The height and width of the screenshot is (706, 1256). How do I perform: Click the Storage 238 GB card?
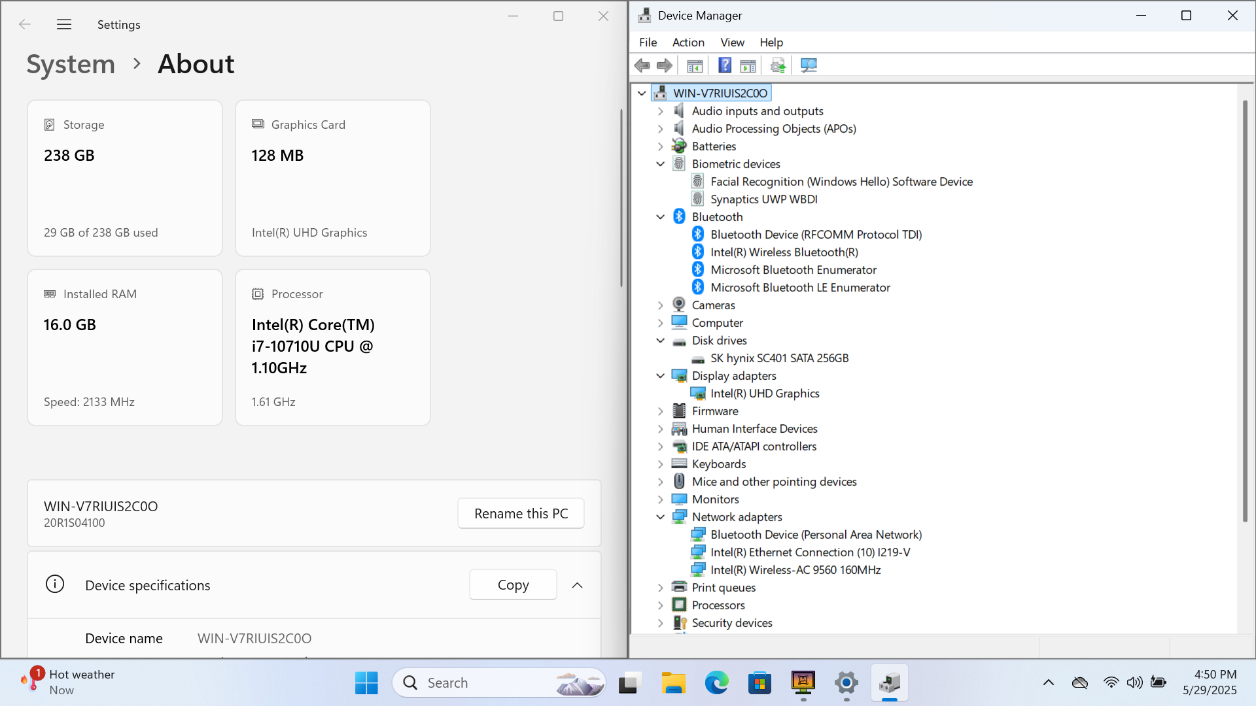[x=125, y=178]
